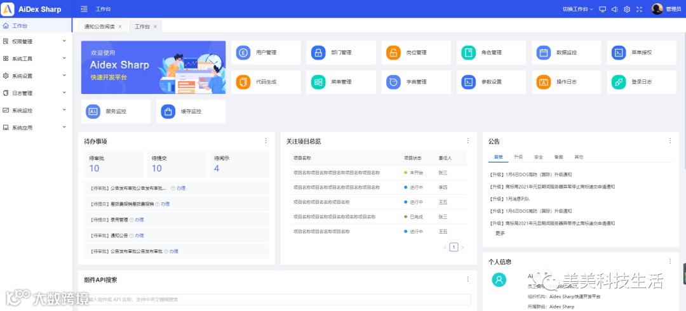This screenshot has height=311, width=686.
Task: Open 待办事项 panel more options
Action: pos(266,141)
